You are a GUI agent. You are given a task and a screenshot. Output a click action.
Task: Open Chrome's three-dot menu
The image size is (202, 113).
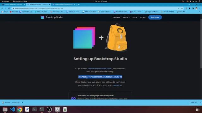point(200,8)
